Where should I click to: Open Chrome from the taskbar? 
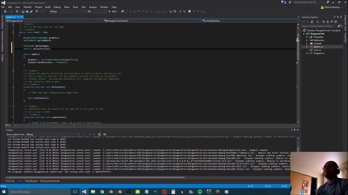pos(102,192)
